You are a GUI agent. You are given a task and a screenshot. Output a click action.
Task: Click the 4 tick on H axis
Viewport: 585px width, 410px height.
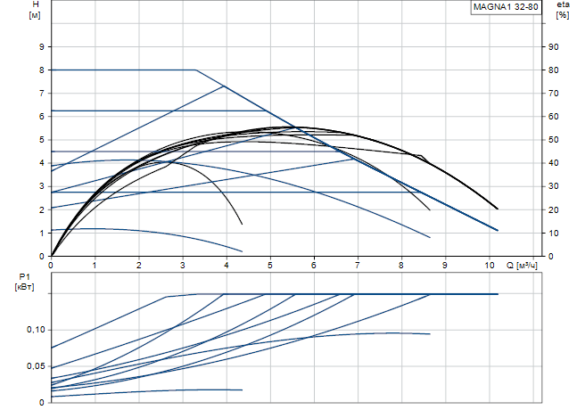click(42, 163)
